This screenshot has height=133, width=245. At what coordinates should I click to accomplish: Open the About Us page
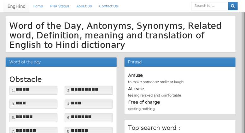click(x=84, y=6)
